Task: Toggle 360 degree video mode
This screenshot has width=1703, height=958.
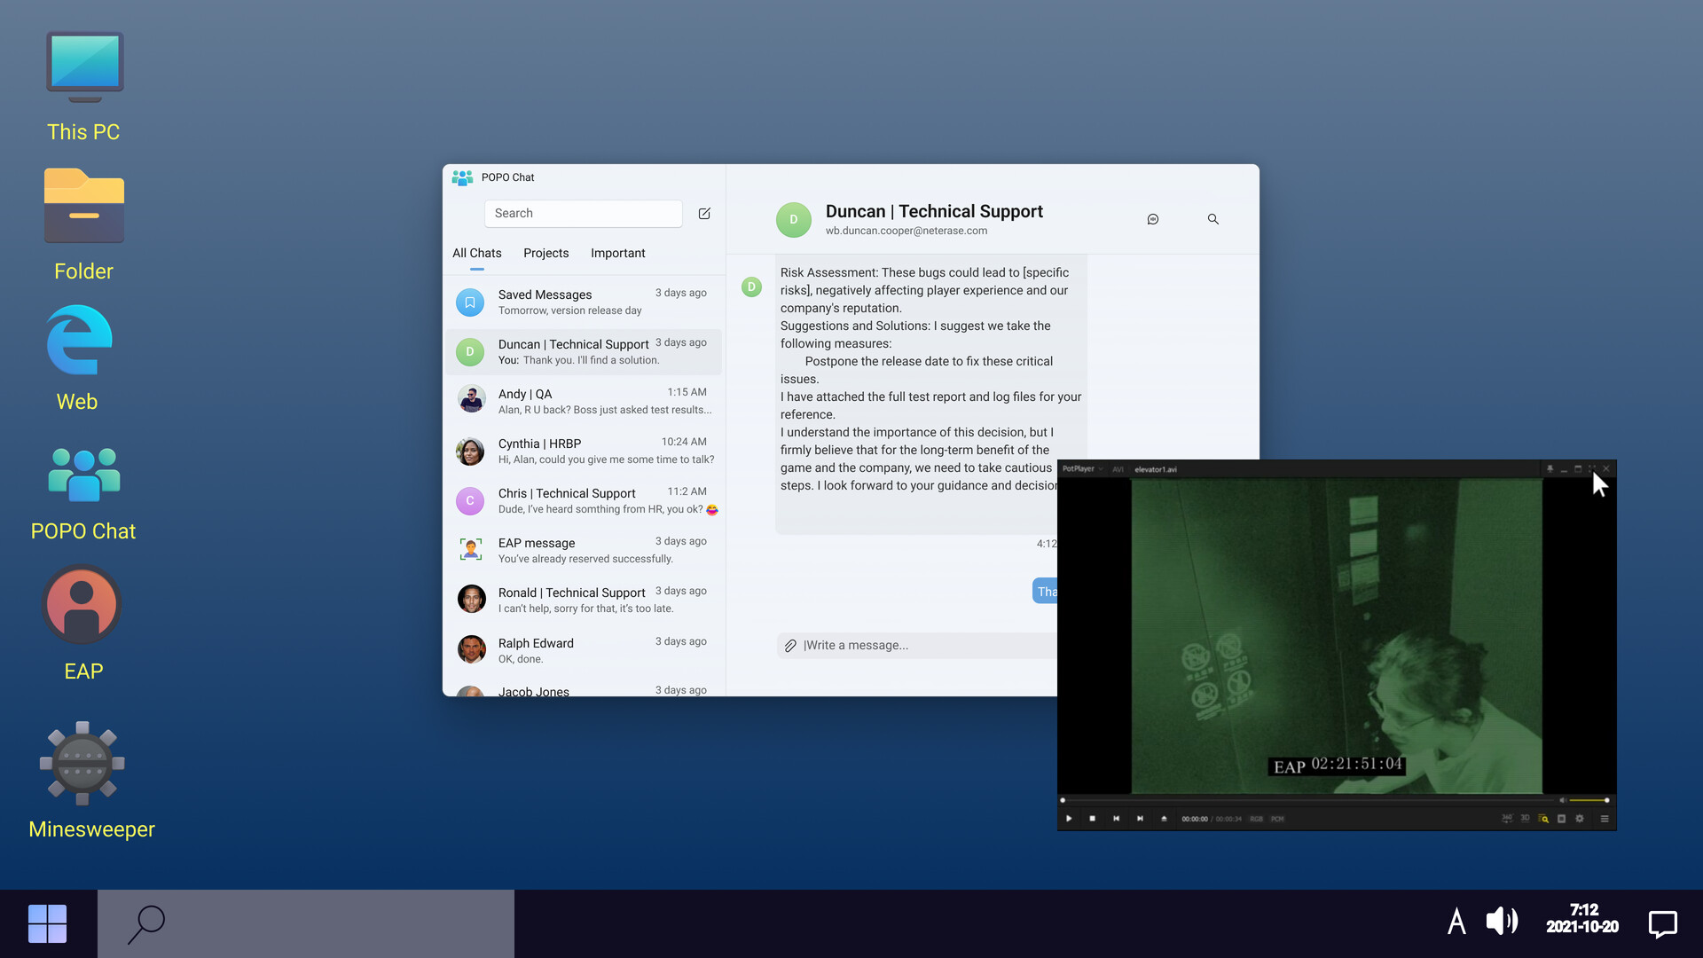Action: (x=1507, y=819)
